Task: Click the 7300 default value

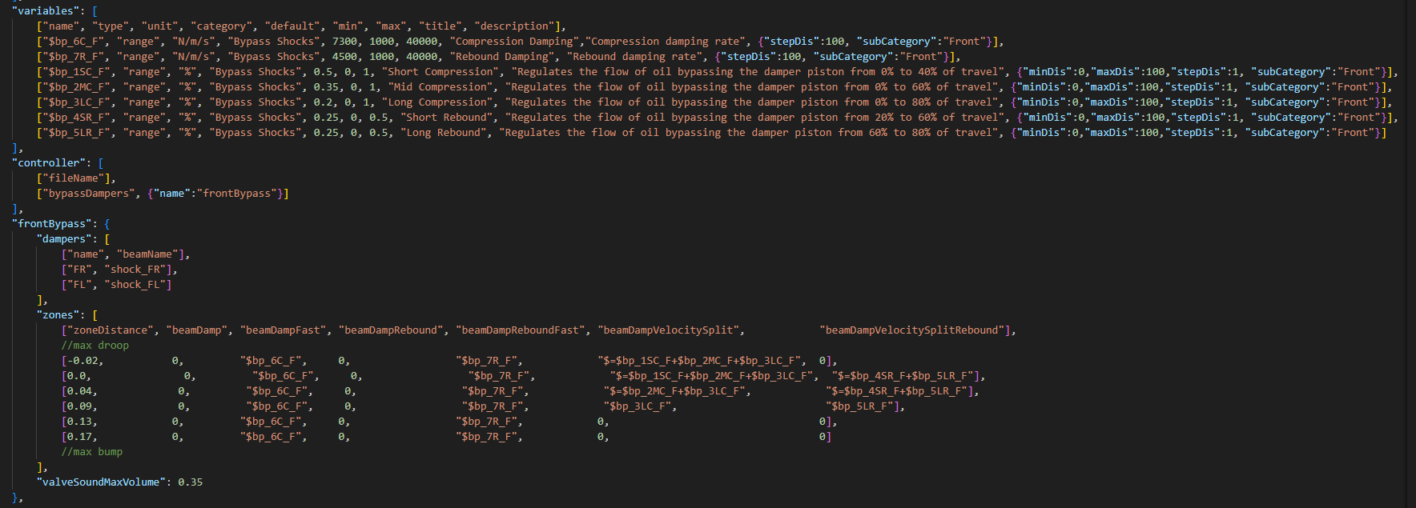Action: point(344,41)
